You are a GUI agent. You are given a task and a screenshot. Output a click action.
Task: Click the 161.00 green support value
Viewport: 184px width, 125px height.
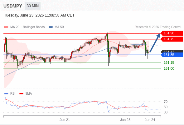click(169, 68)
